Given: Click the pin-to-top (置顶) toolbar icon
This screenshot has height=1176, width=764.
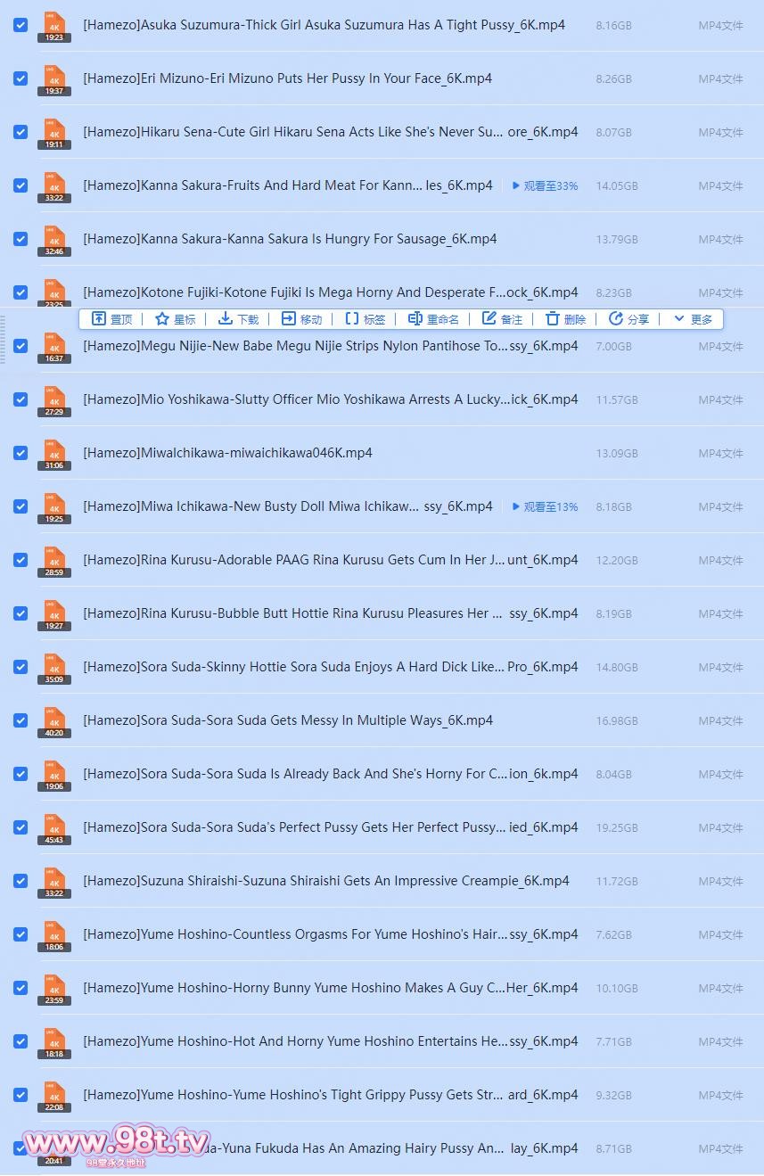Looking at the screenshot, I should point(99,319).
